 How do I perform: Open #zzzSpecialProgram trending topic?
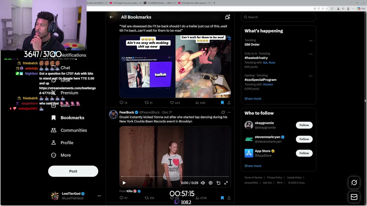click(260, 80)
